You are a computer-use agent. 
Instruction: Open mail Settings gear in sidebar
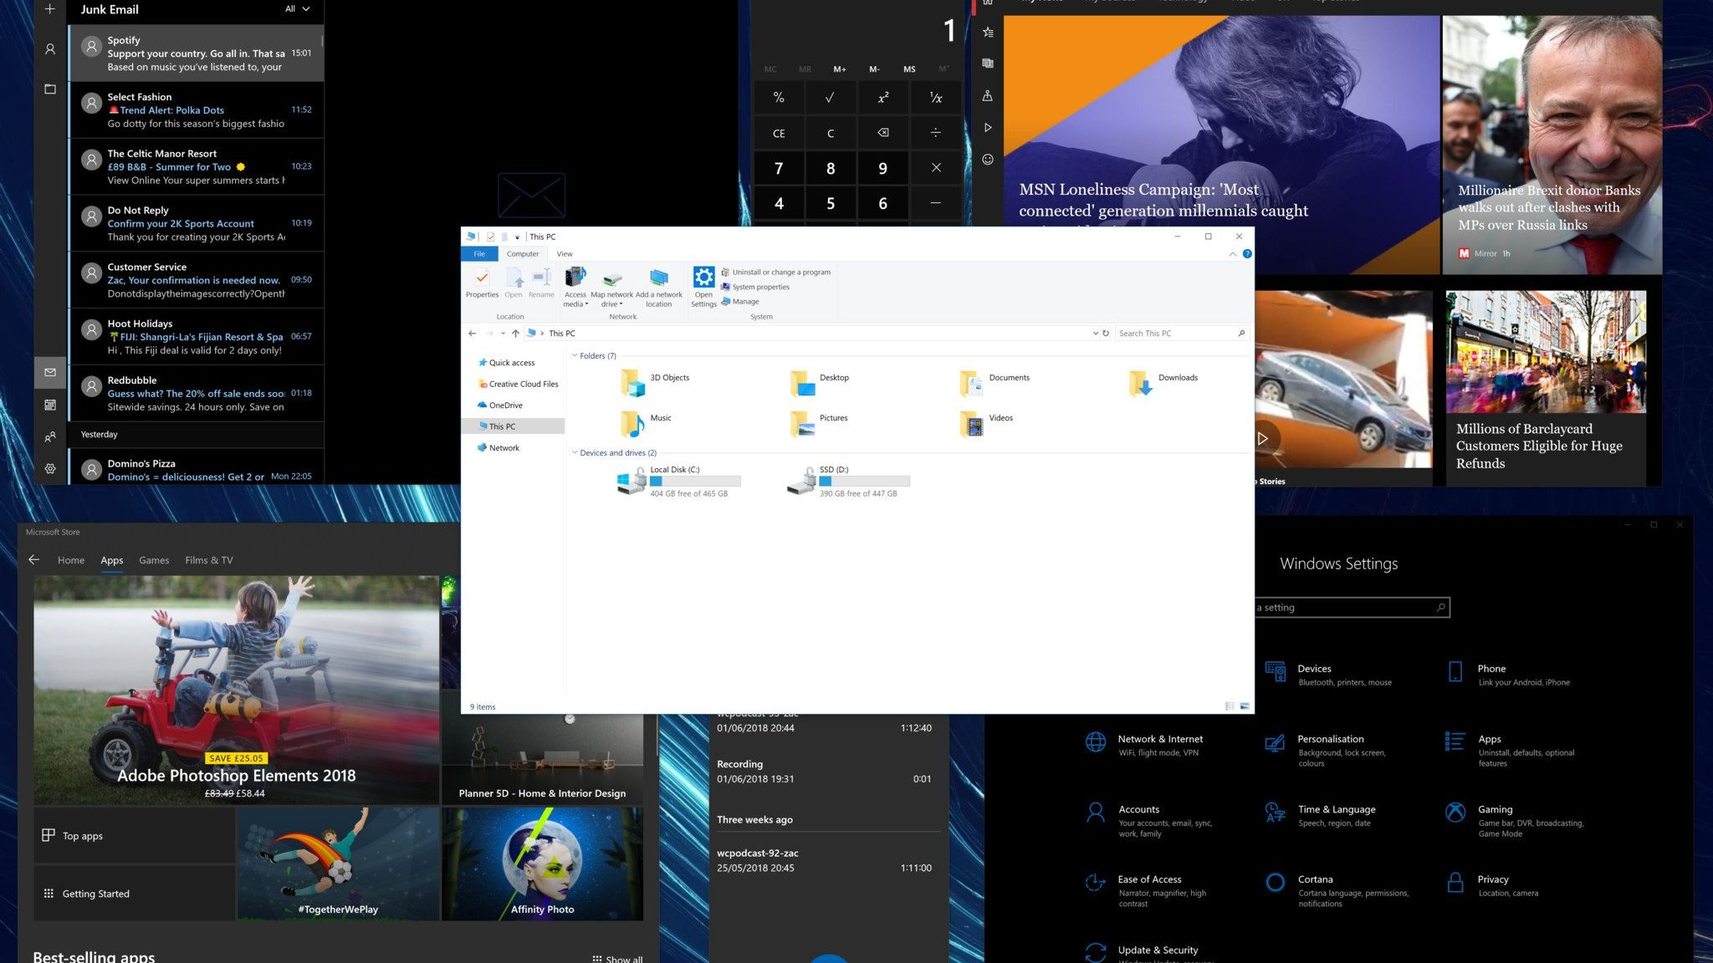point(50,469)
